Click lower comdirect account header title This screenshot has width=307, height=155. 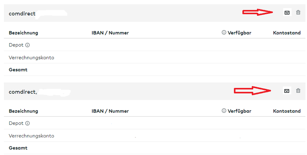[x=23, y=92]
